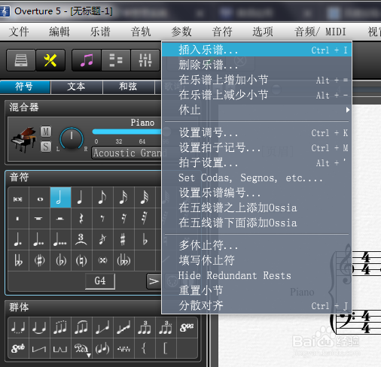Select the double sharp accidental
The height and width of the screenshot is (367, 381).
(x=102, y=260)
